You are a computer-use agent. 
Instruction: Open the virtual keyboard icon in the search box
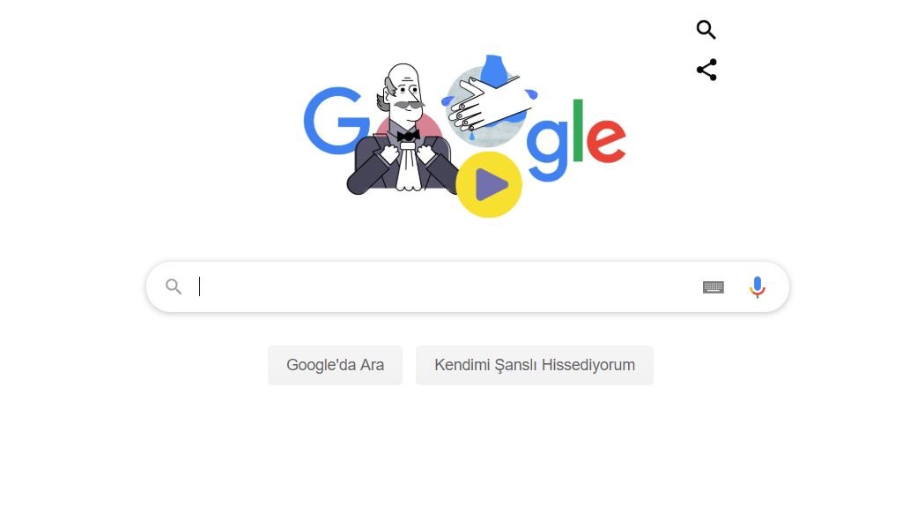pyautogui.click(x=713, y=286)
